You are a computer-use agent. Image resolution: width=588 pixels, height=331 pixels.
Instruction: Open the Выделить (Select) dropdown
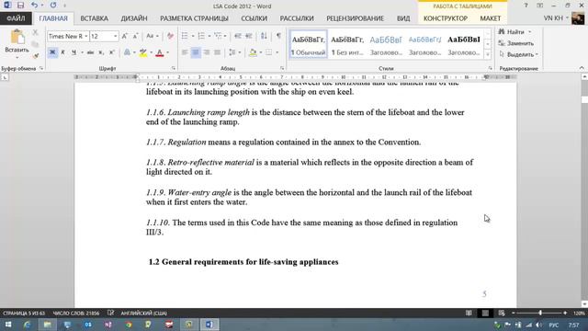[519, 54]
